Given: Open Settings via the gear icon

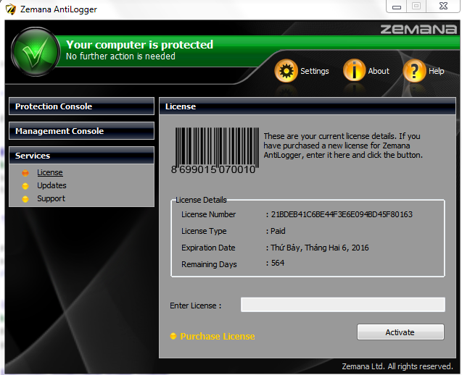Looking at the screenshot, I should (286, 71).
